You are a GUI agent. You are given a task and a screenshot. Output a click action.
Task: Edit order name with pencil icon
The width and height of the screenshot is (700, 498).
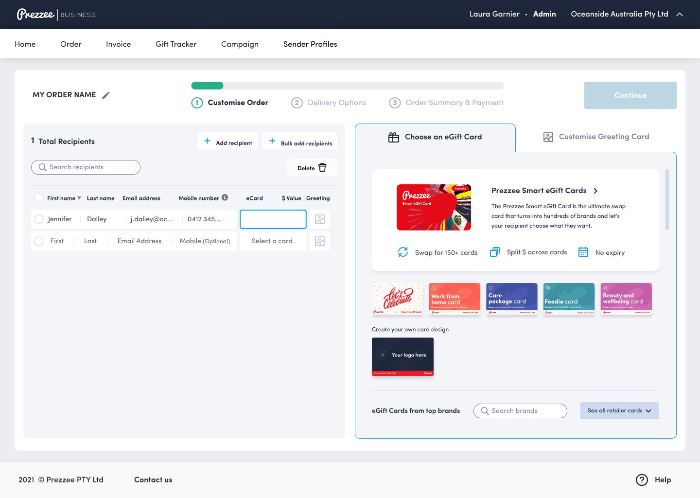[106, 95]
